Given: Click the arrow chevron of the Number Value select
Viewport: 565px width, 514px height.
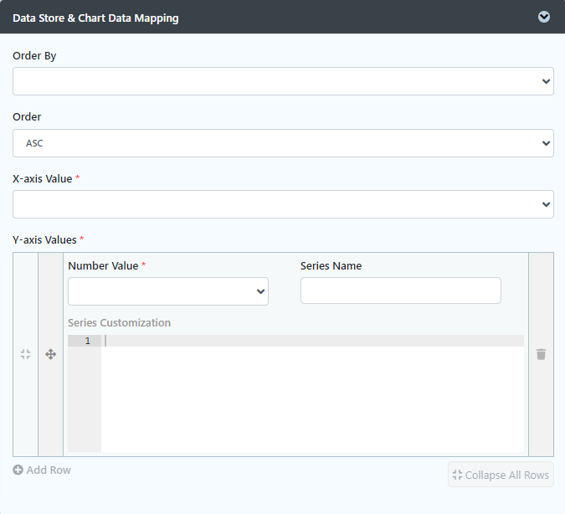Looking at the screenshot, I should click(x=260, y=291).
